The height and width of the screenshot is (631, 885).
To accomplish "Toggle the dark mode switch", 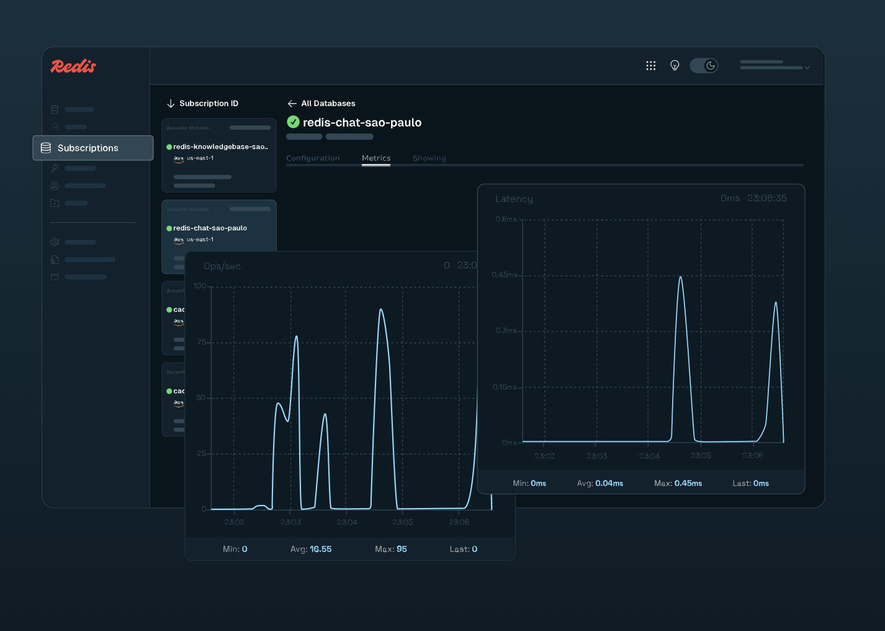I will [704, 66].
